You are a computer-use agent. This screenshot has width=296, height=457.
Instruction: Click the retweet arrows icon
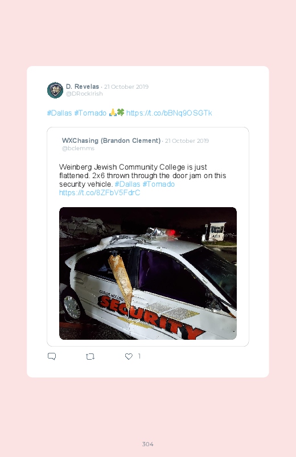pos(90,356)
